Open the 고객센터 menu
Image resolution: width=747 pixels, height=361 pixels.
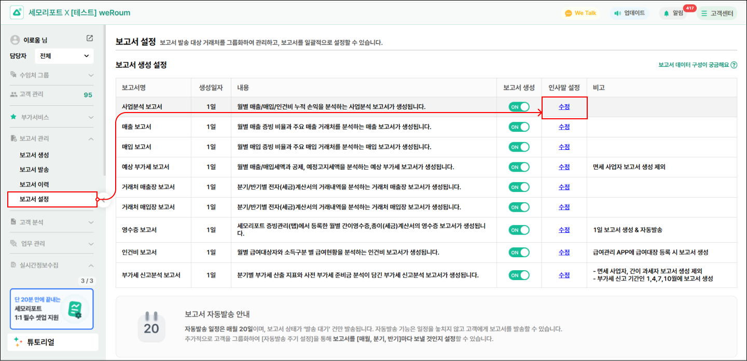[717, 13]
